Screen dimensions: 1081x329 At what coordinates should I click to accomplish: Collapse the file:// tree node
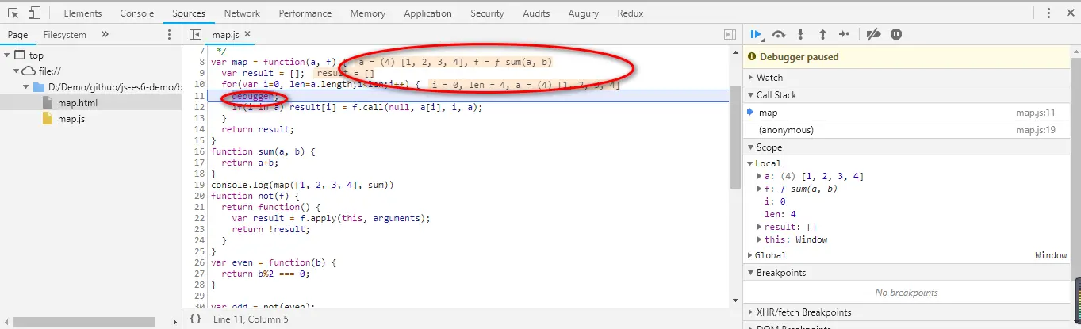point(17,71)
